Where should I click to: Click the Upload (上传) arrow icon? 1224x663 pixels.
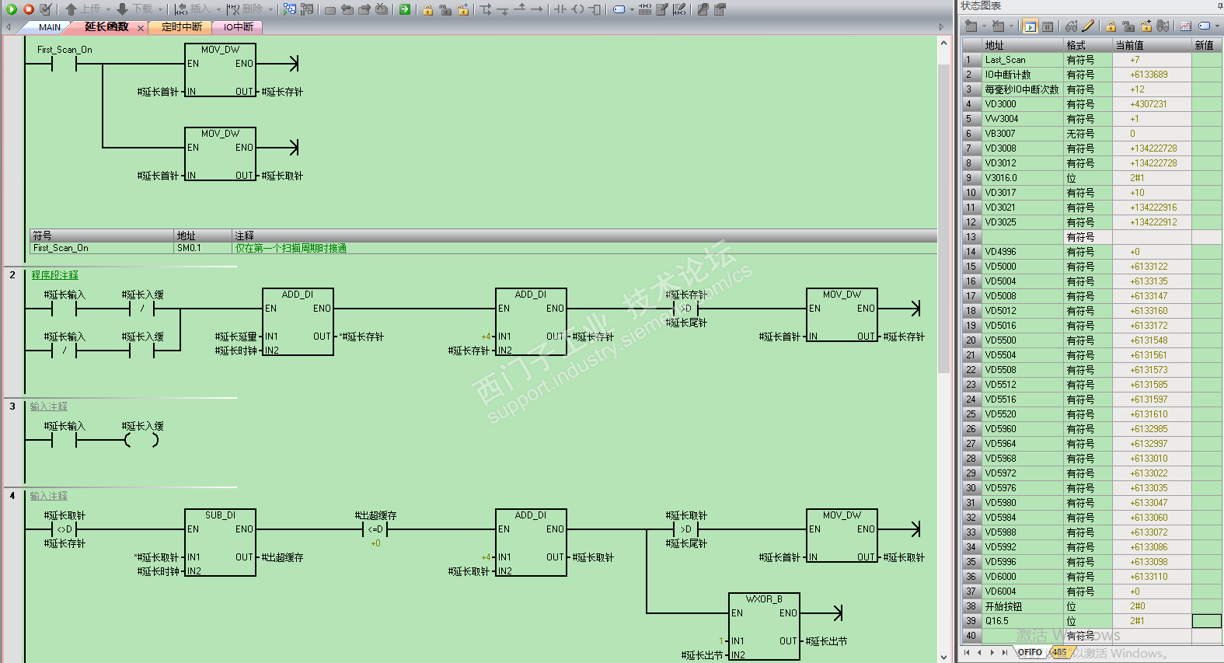pos(71,9)
